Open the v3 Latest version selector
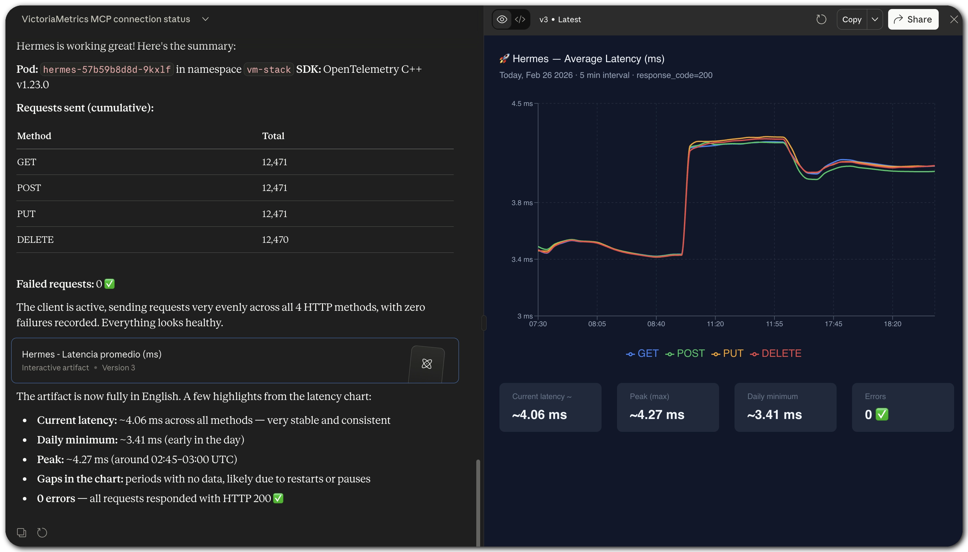Screen dimensions: 968x552 pyautogui.click(x=560, y=19)
